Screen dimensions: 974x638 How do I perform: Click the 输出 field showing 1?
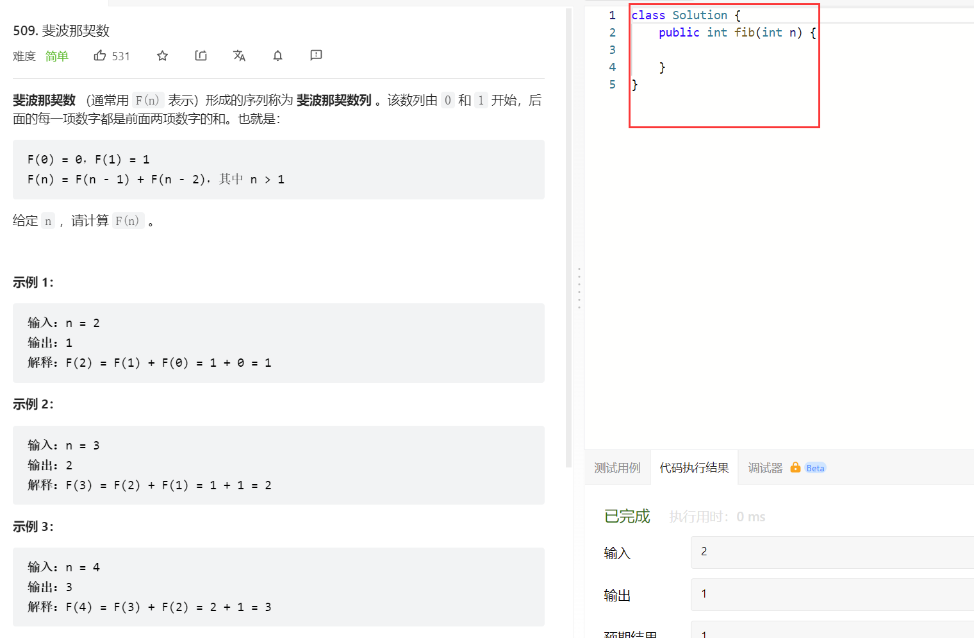832,594
